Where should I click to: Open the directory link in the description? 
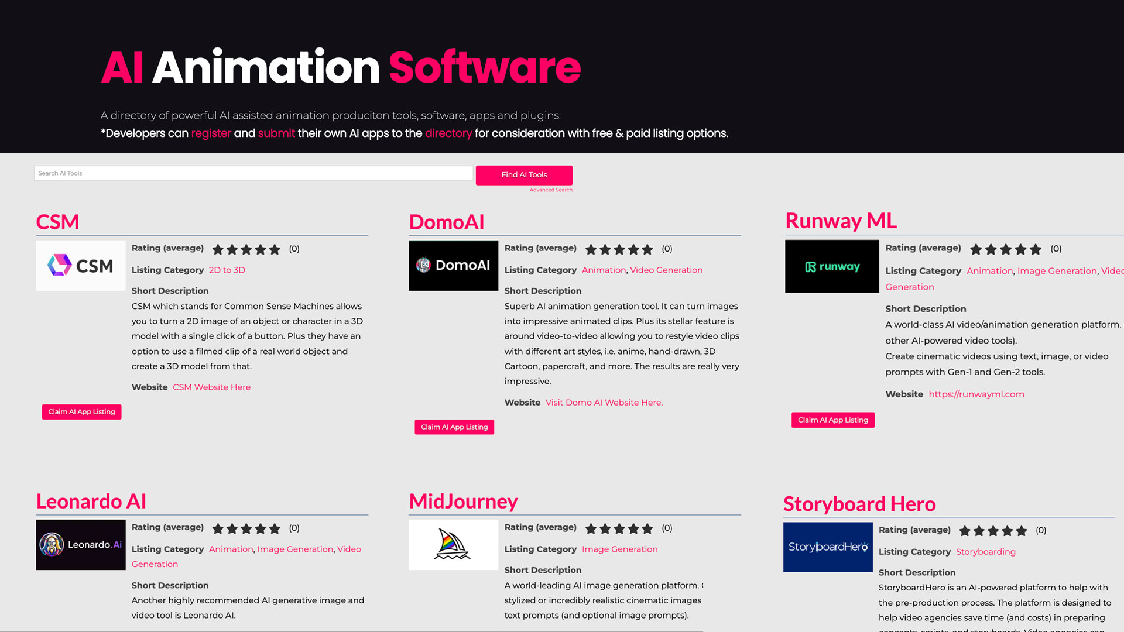[x=448, y=133]
